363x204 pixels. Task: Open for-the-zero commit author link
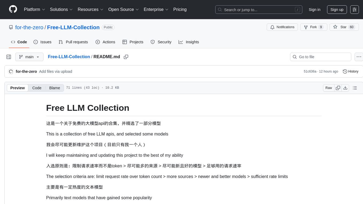(x=26, y=71)
